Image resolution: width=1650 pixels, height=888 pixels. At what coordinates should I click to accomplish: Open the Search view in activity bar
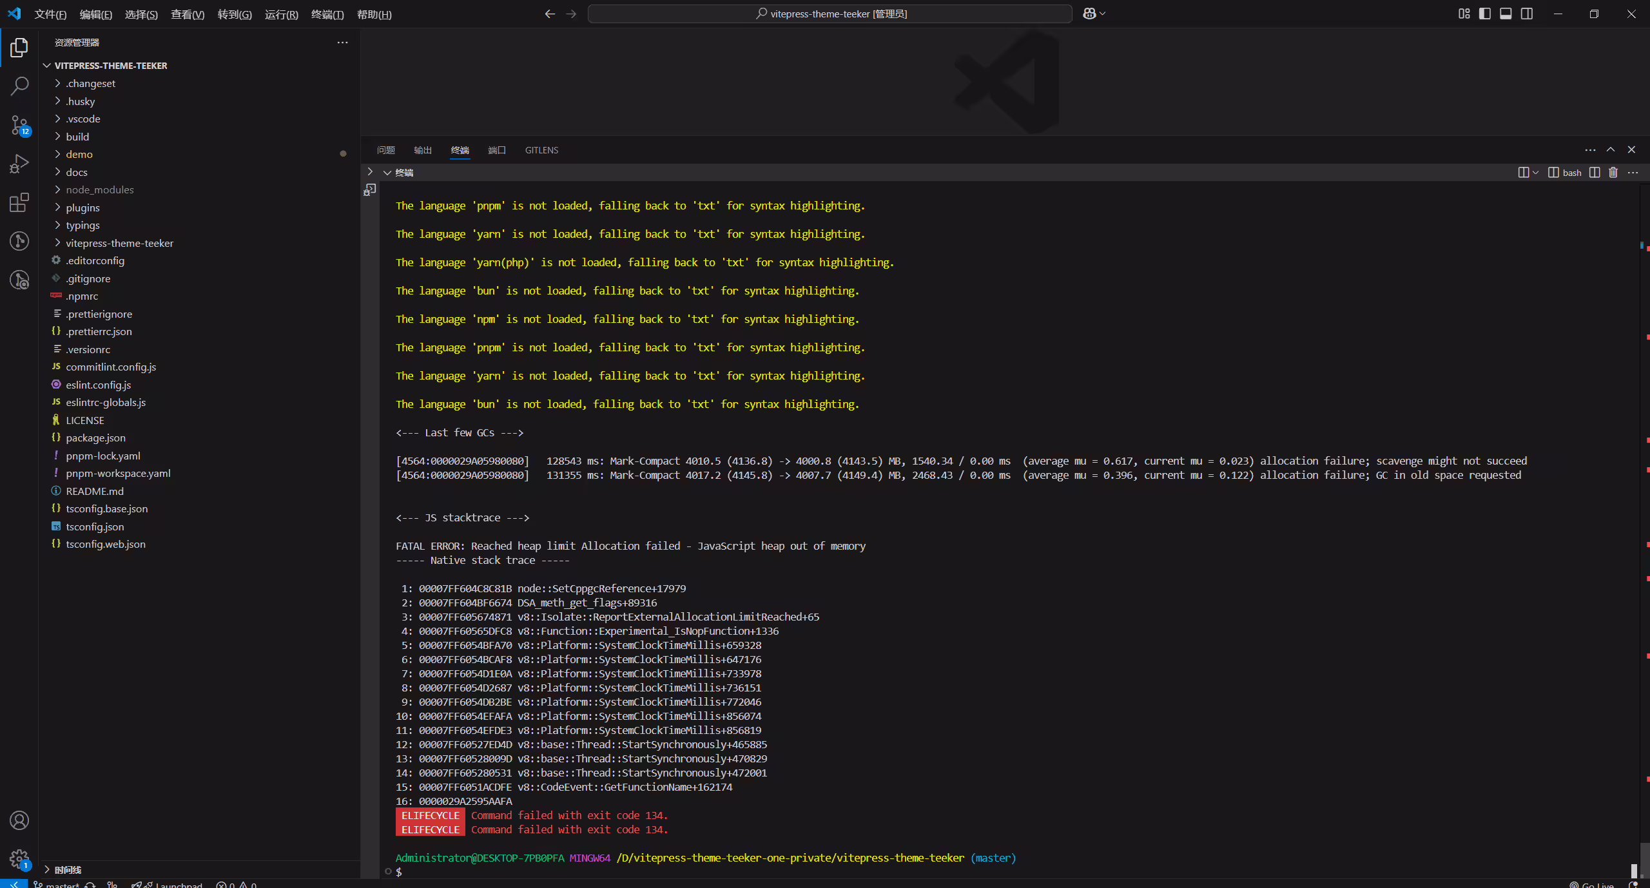coord(19,86)
